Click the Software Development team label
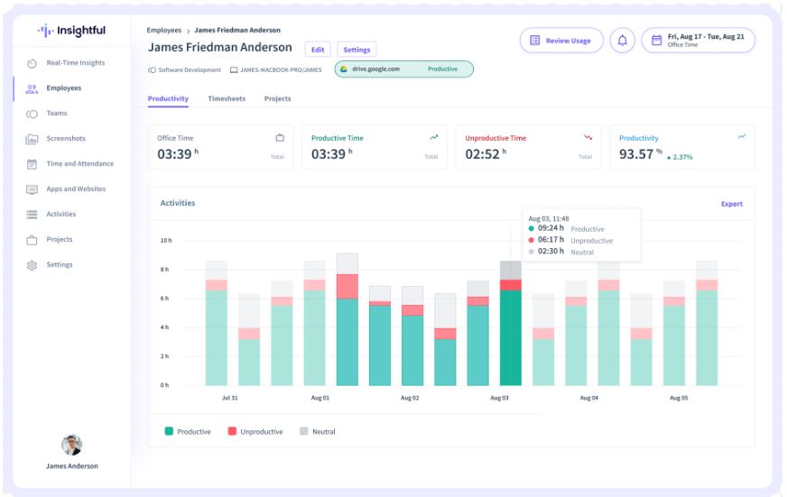 [x=184, y=69]
